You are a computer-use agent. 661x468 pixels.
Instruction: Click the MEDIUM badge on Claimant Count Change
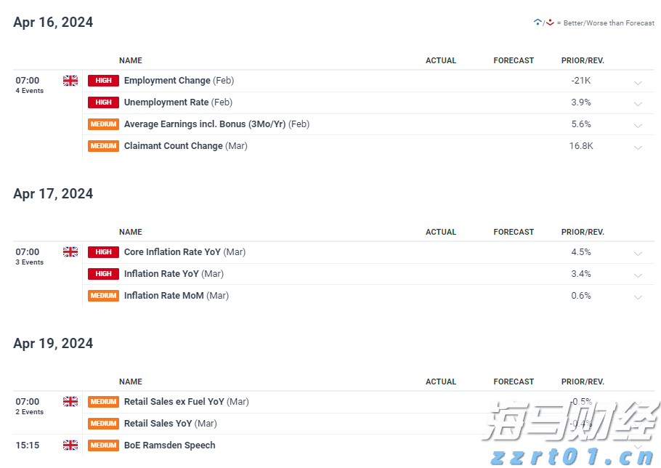pos(103,145)
